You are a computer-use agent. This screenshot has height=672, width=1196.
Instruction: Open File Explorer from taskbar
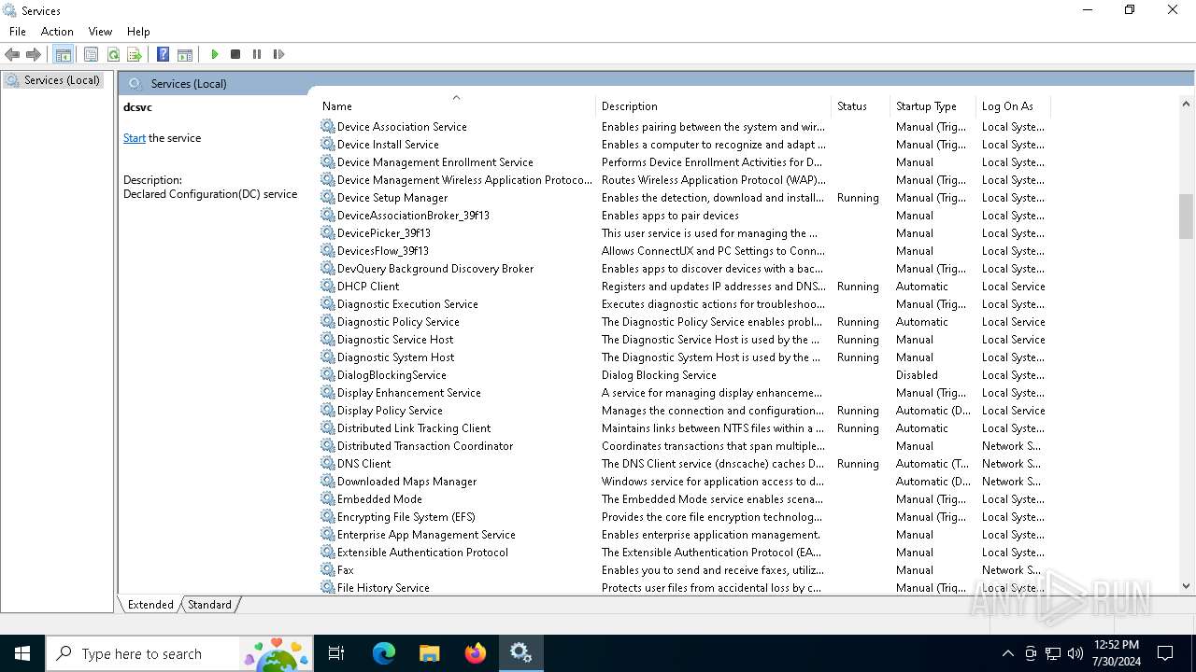pyautogui.click(x=429, y=653)
